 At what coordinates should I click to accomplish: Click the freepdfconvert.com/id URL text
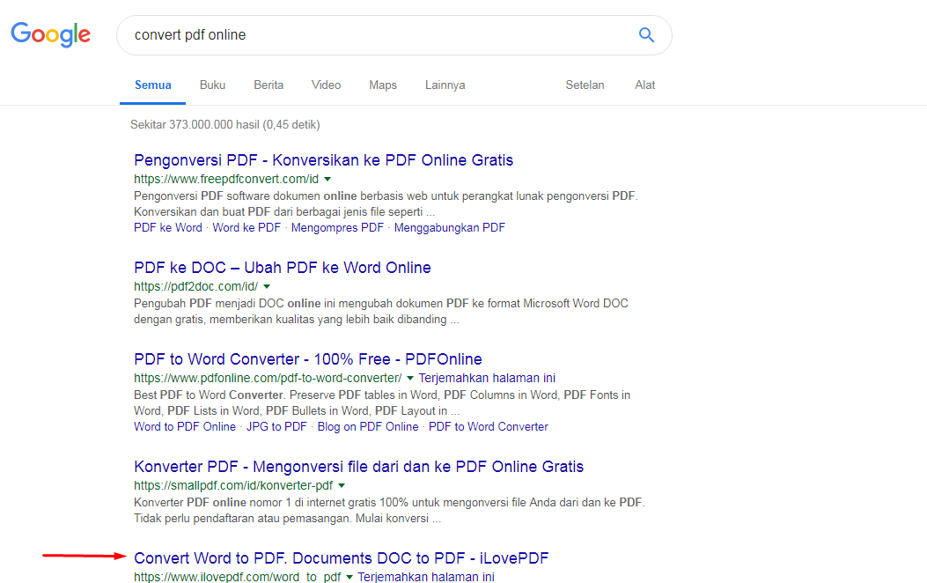(226, 179)
